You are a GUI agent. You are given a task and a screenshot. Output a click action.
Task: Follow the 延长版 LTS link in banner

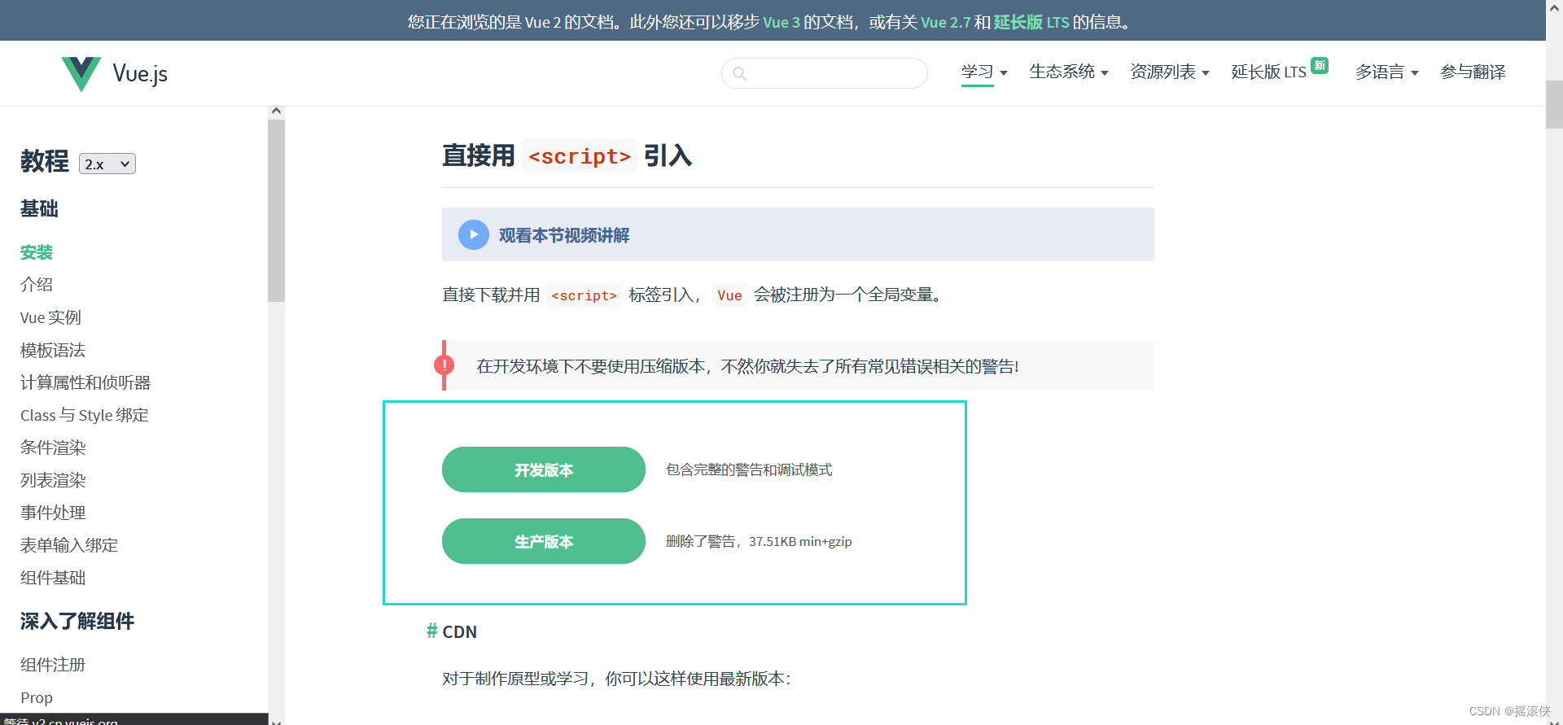pos(1031,22)
